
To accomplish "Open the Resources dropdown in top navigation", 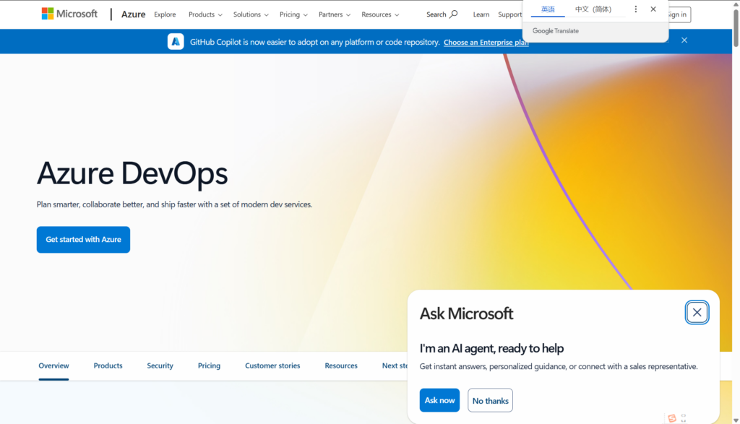I will pyautogui.click(x=380, y=14).
